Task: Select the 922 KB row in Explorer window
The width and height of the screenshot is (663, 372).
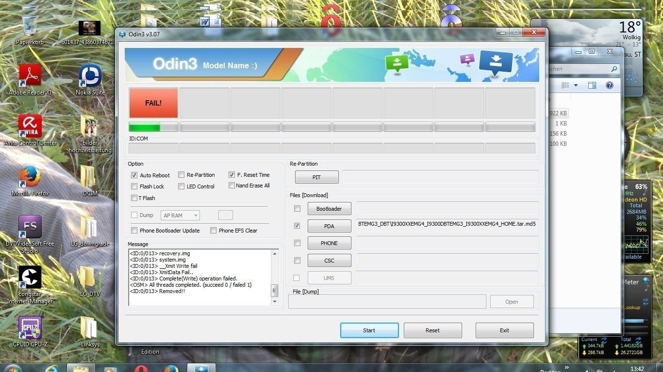Action: pyautogui.click(x=558, y=113)
